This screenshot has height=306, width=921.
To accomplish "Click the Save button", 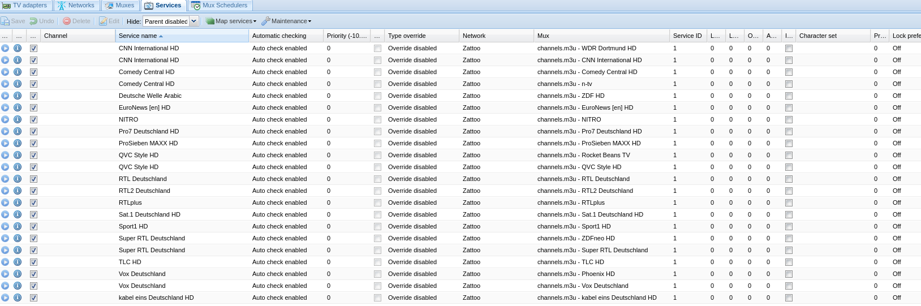I will click(x=14, y=21).
